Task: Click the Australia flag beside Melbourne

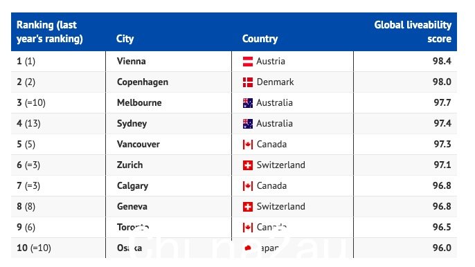Action: [247, 103]
